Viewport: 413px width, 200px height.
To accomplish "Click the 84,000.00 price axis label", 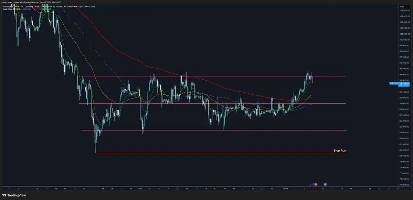I will tap(404, 133).
